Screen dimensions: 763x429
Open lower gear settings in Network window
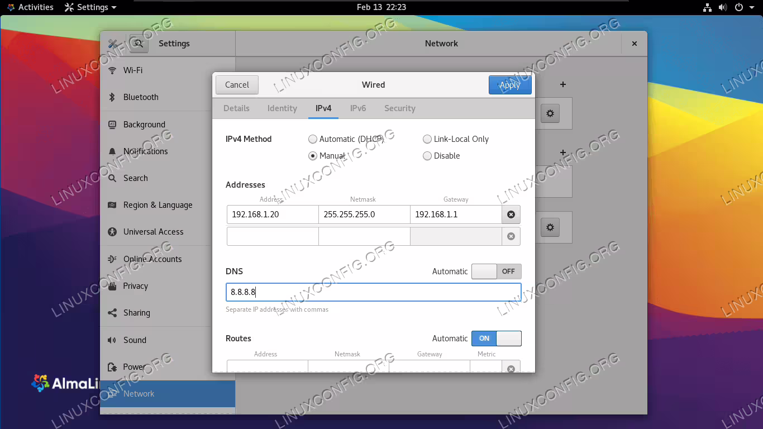point(550,227)
